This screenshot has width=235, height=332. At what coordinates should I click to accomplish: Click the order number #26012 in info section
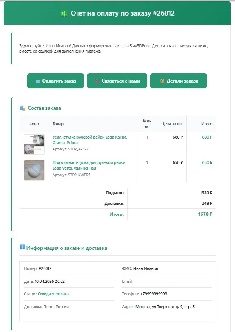coord(45,268)
